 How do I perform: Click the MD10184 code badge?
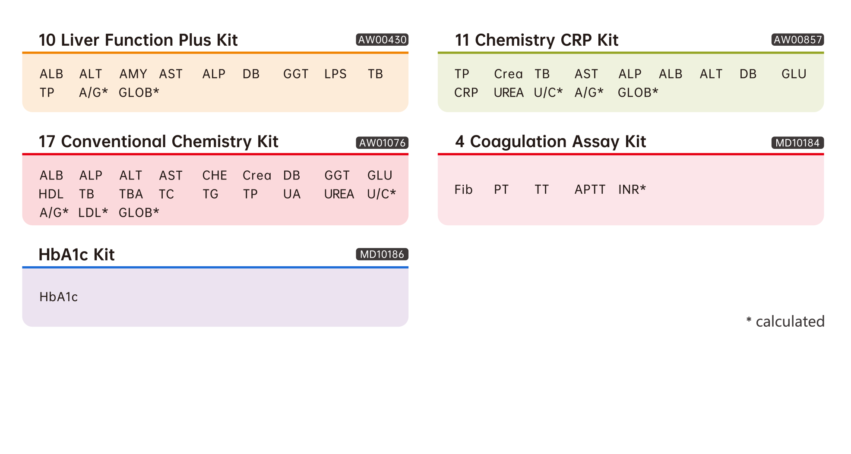point(797,143)
